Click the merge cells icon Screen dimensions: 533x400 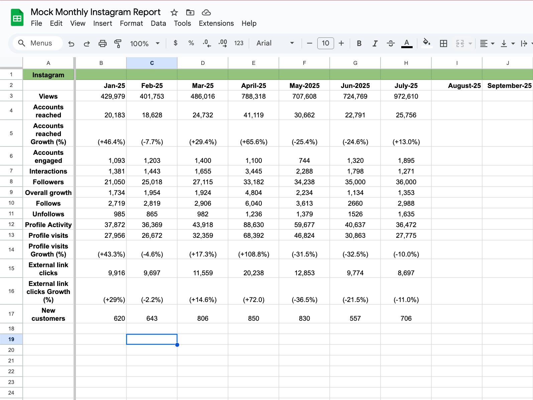tap(460, 43)
